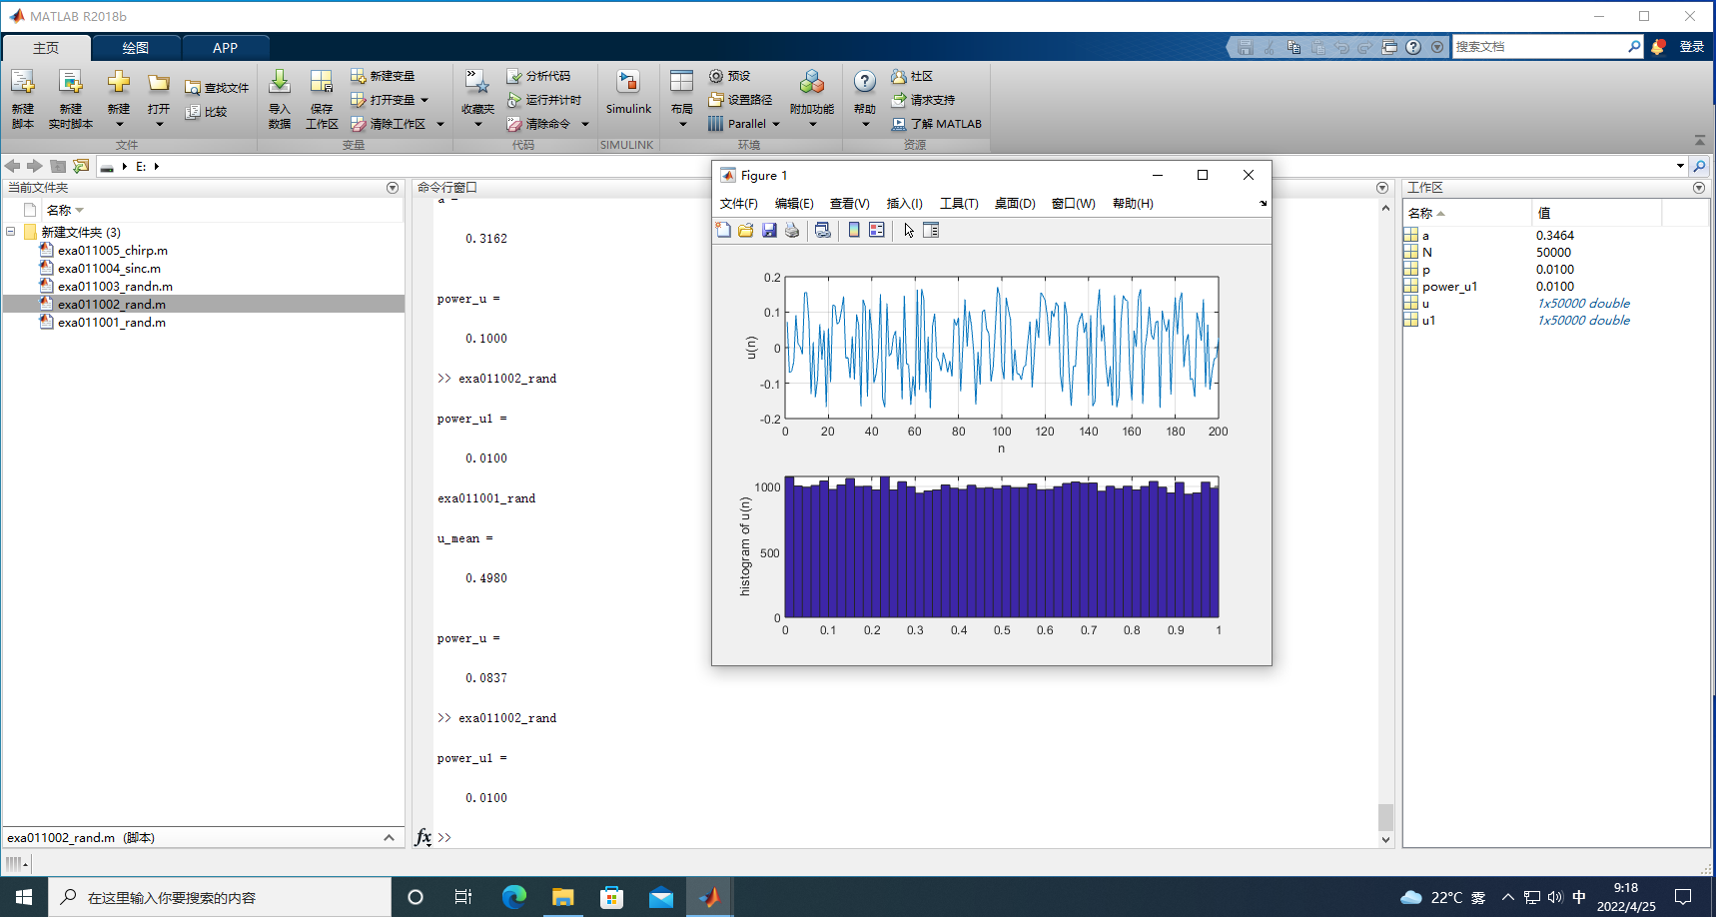The image size is (1716, 917).
Task: Click Find Files (查找文件)
Action: 217,88
